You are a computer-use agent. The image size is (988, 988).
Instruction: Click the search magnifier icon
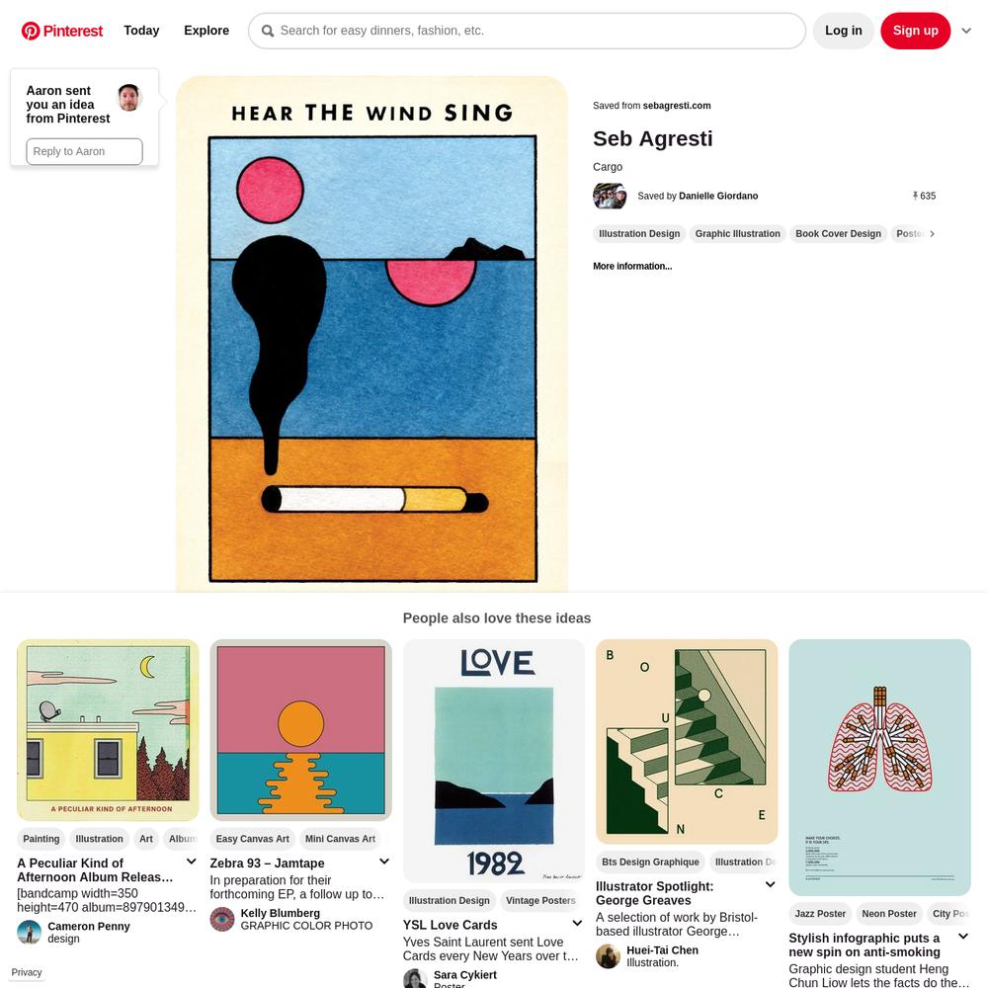[x=268, y=31]
